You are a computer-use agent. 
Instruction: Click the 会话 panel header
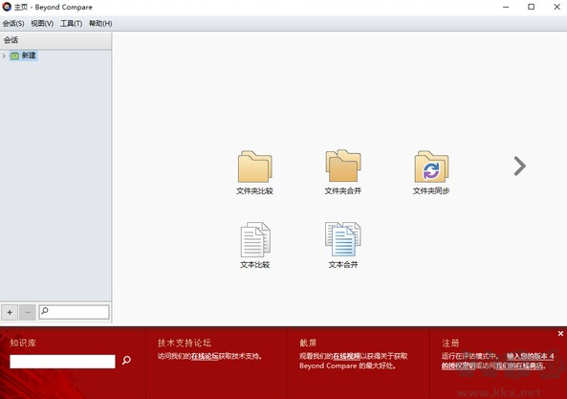[55, 40]
